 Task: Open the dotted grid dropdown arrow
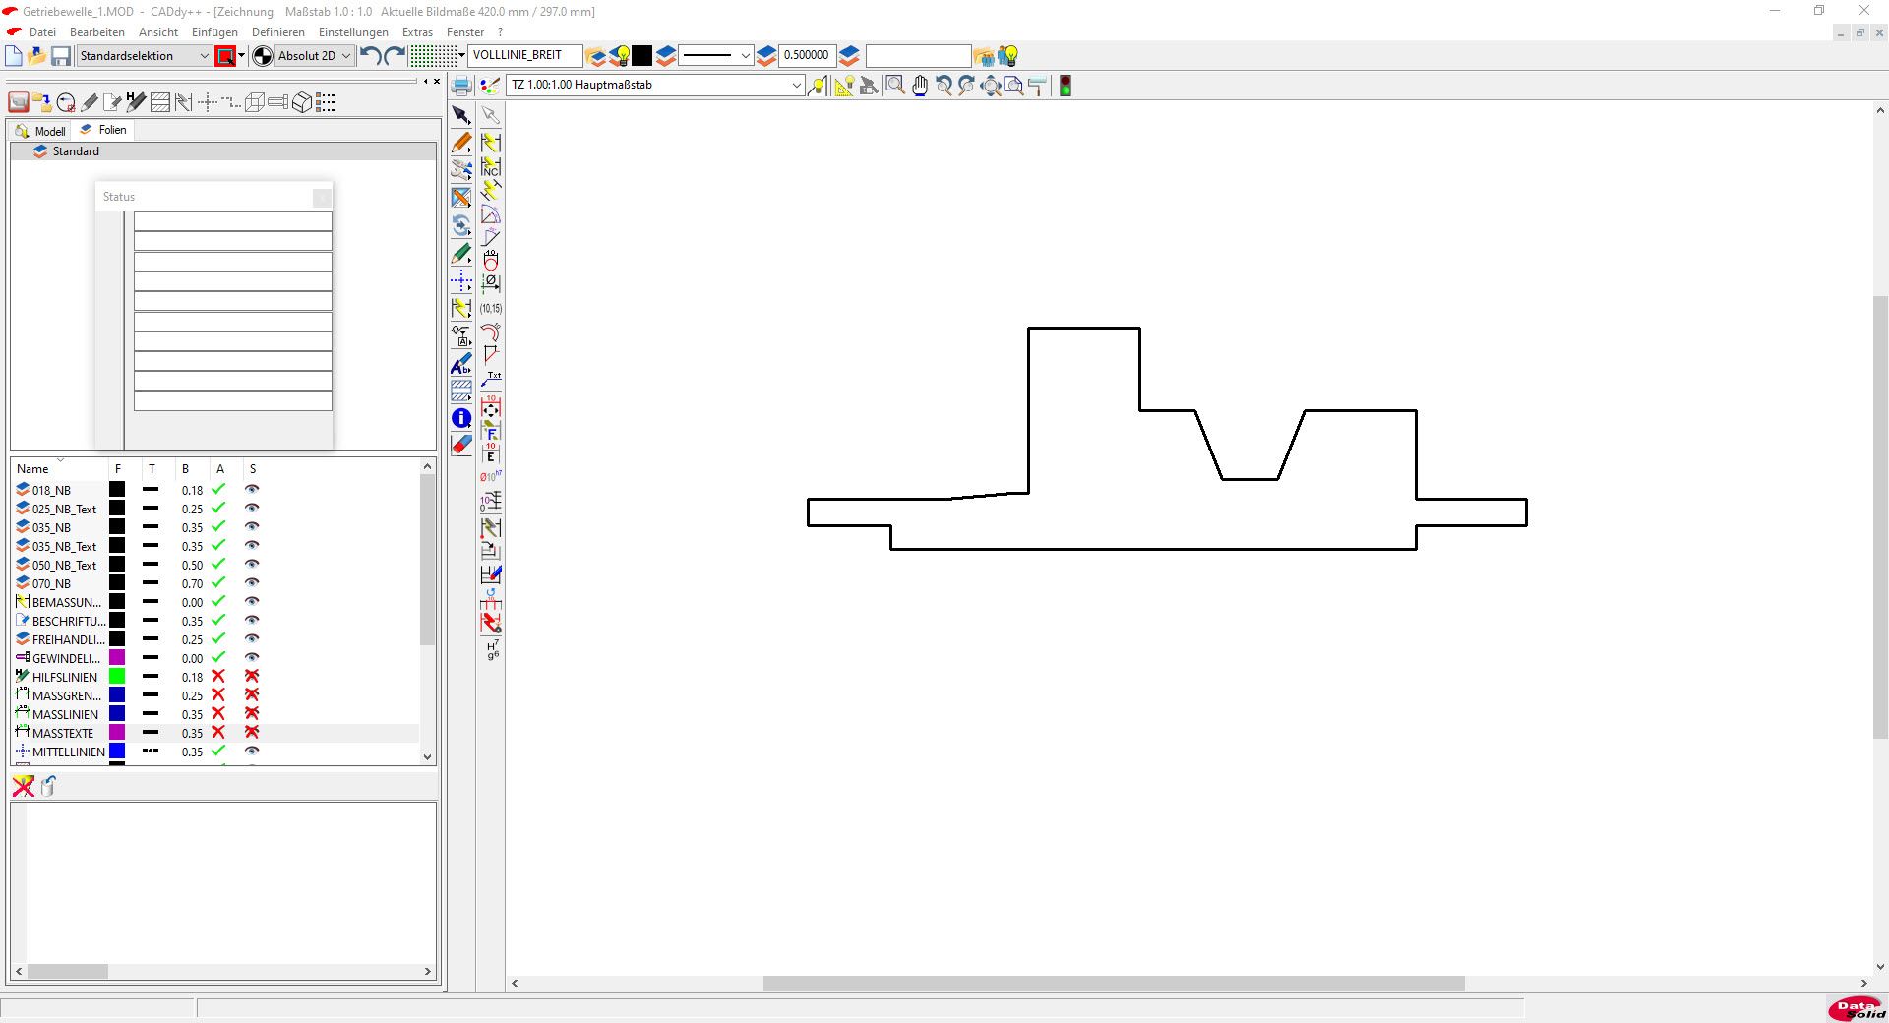click(461, 56)
